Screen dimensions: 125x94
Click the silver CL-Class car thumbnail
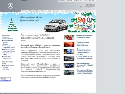coord(69,59)
